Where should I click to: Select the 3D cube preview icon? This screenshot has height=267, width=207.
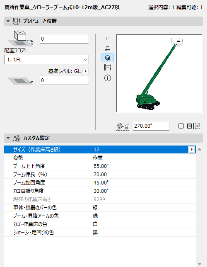108,58
